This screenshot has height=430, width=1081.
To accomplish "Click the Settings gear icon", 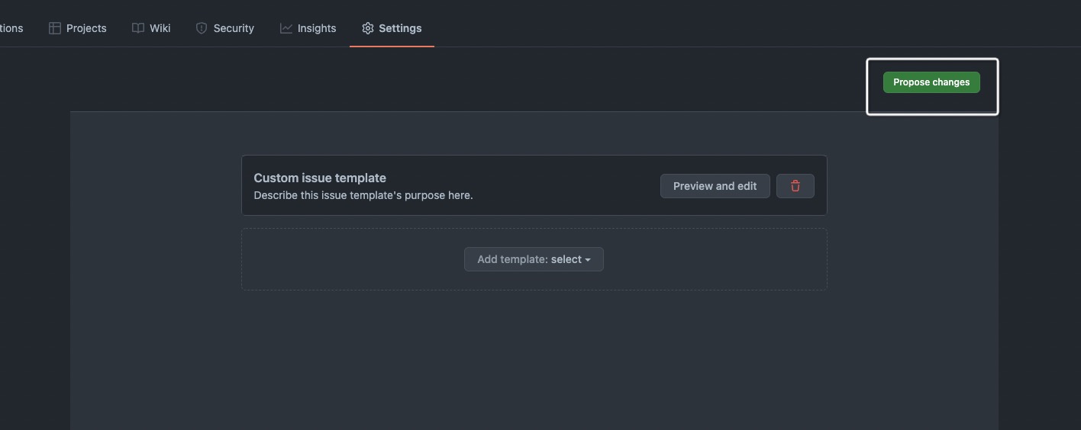I will coord(368,28).
